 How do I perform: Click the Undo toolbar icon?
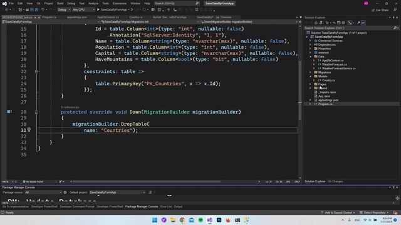[43, 10]
